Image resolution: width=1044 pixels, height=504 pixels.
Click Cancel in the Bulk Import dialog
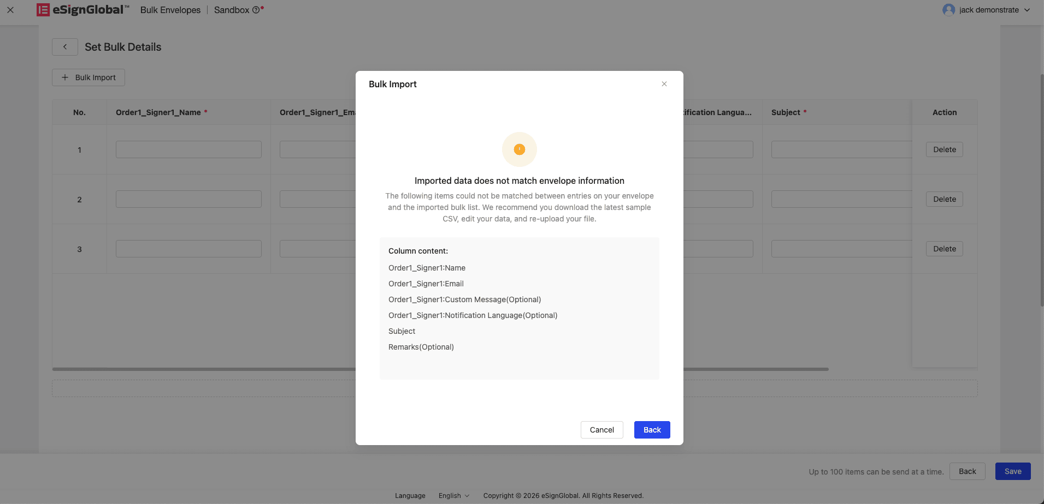point(601,430)
